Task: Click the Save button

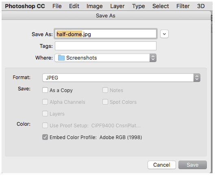Action: [193, 165]
